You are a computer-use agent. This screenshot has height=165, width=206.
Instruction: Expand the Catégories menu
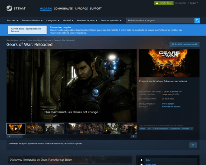(x=53, y=20)
